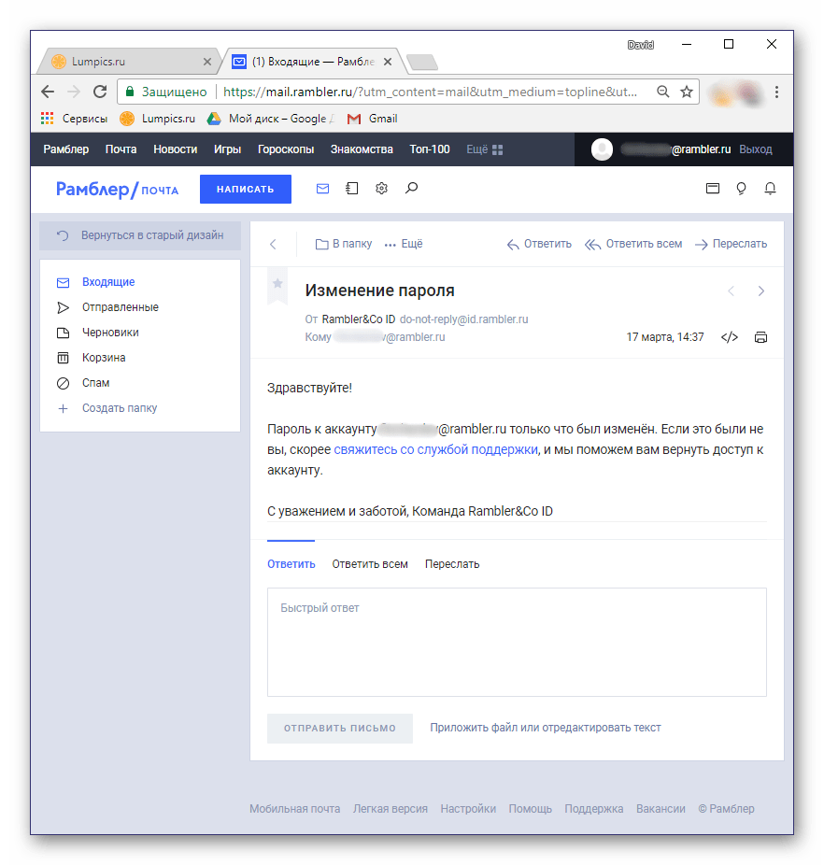Click ОТПРАВИТЬ ПИСЬМО button
Image resolution: width=824 pixels, height=865 pixels.
tap(340, 729)
